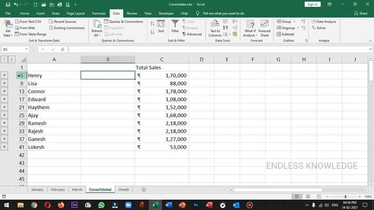Open the File menu
This screenshot has height=210, width=374.
click(x=8, y=13)
